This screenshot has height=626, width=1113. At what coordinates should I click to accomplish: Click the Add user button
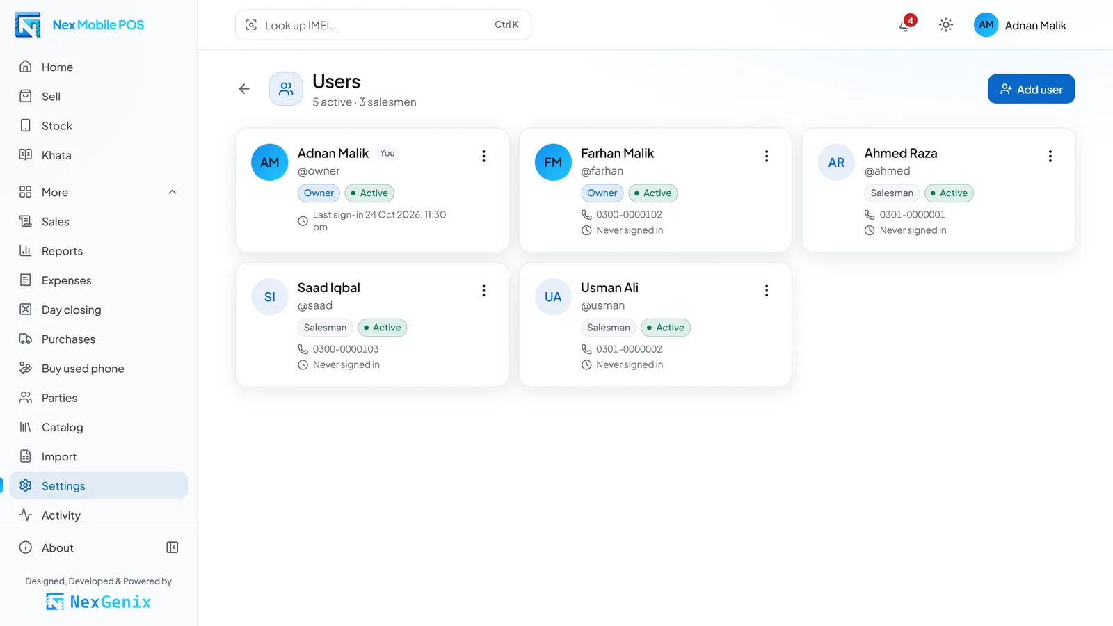pos(1031,89)
